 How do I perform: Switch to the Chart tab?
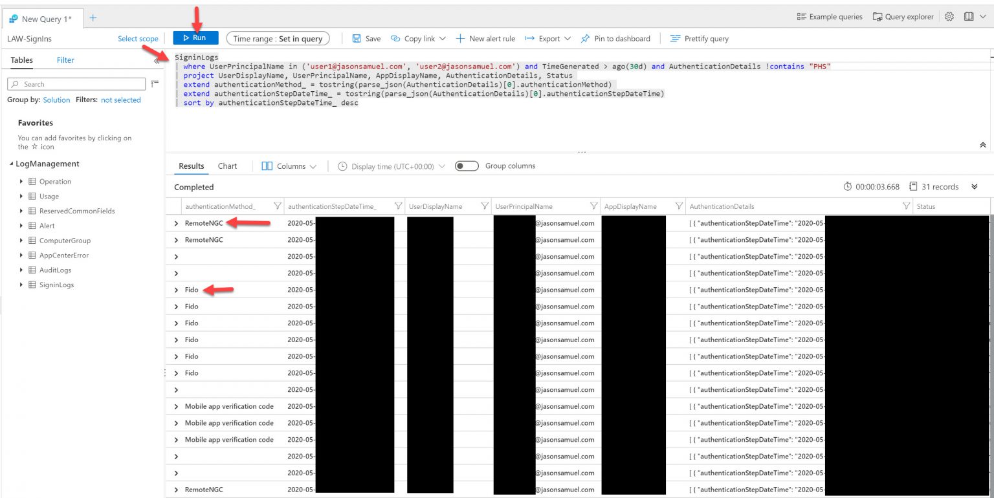[x=227, y=166]
